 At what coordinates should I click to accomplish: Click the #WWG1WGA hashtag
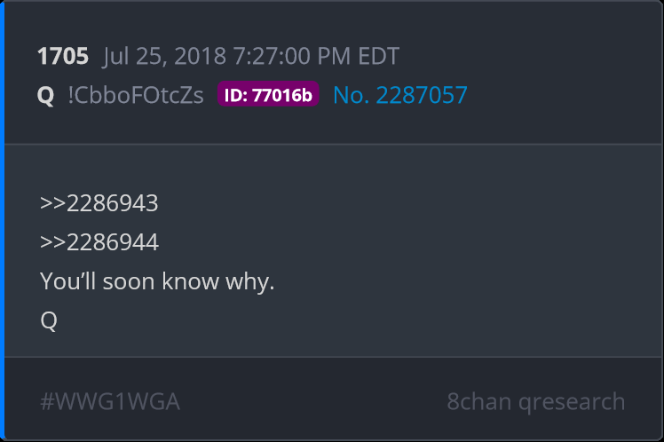coord(110,401)
